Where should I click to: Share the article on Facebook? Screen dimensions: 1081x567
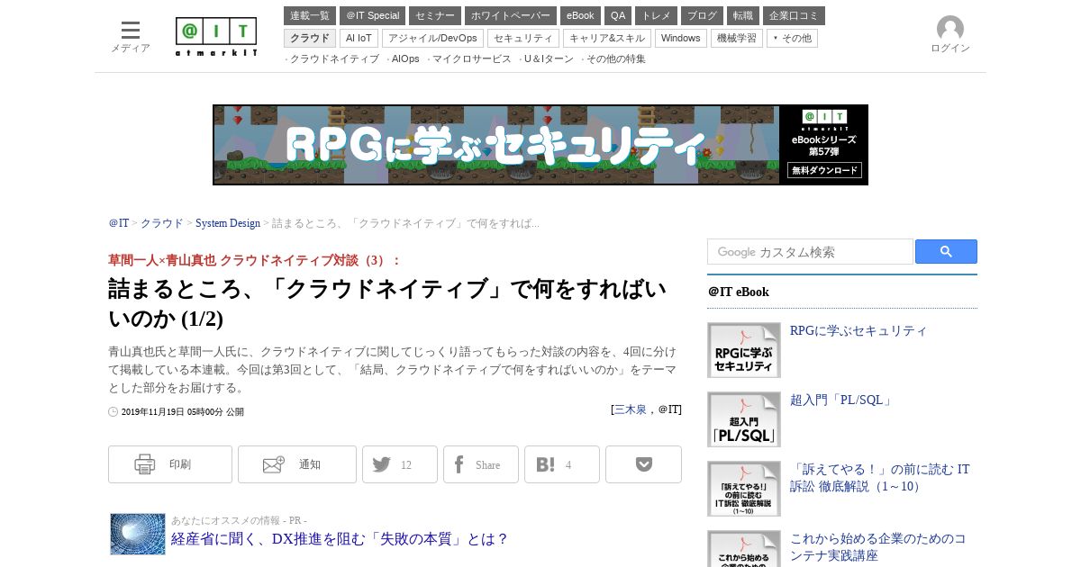tap(481, 464)
